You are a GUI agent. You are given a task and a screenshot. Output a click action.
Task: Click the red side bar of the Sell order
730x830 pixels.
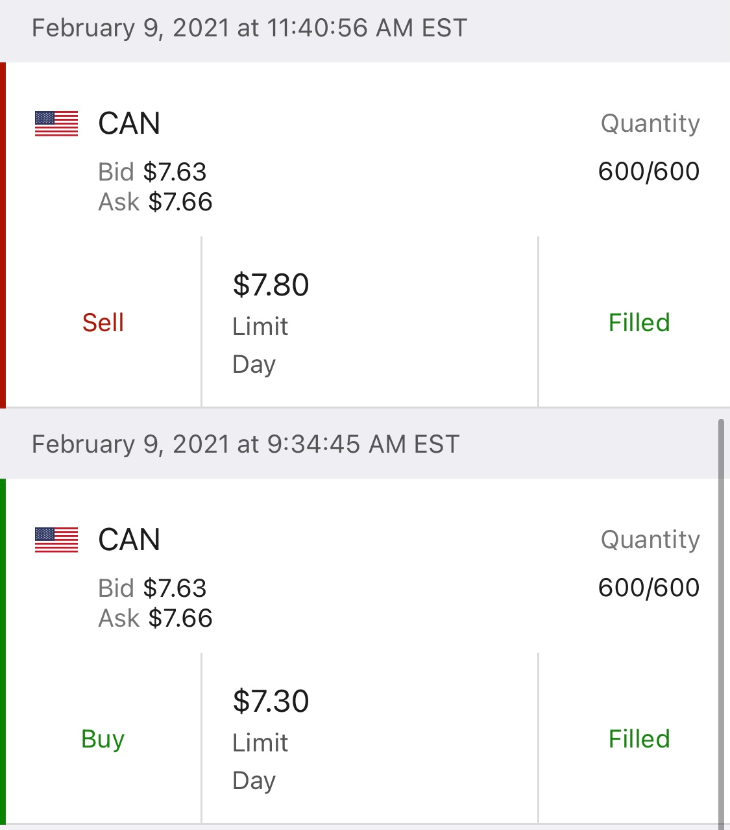click(3, 235)
